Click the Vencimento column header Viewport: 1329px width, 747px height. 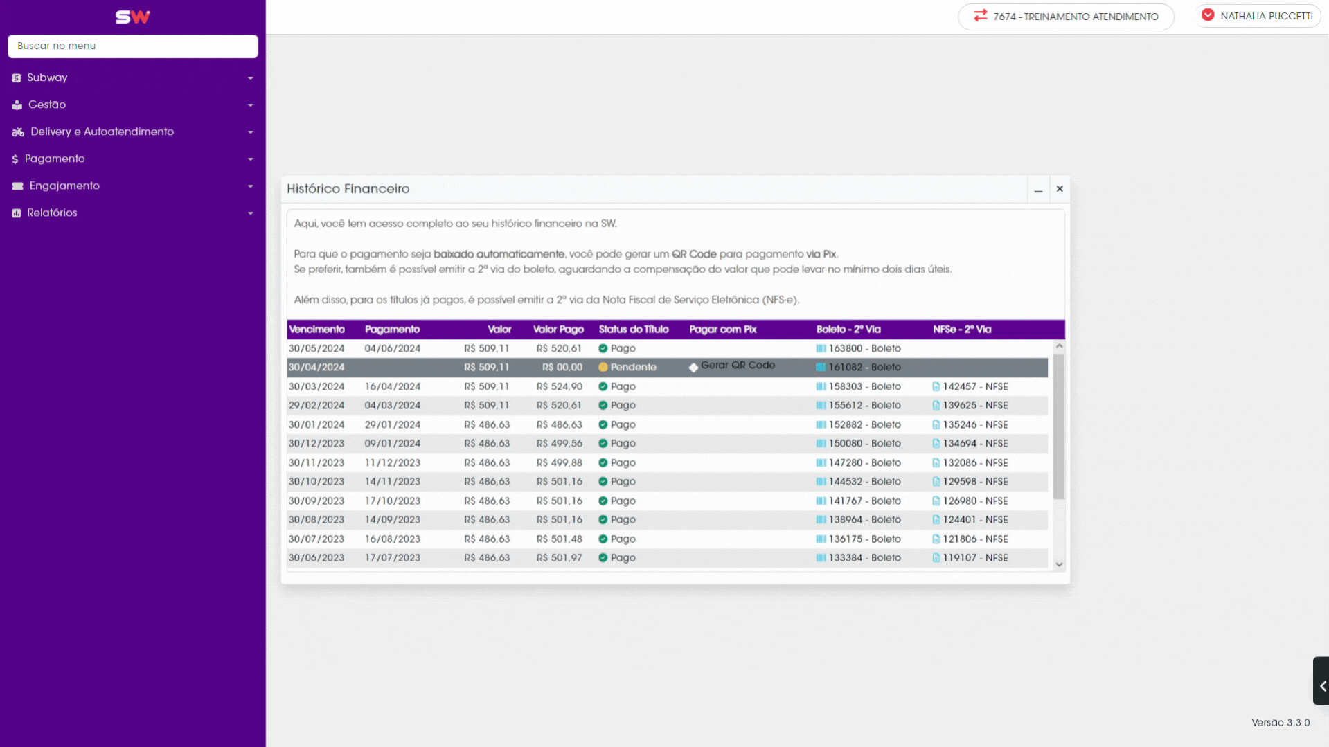pos(316,330)
